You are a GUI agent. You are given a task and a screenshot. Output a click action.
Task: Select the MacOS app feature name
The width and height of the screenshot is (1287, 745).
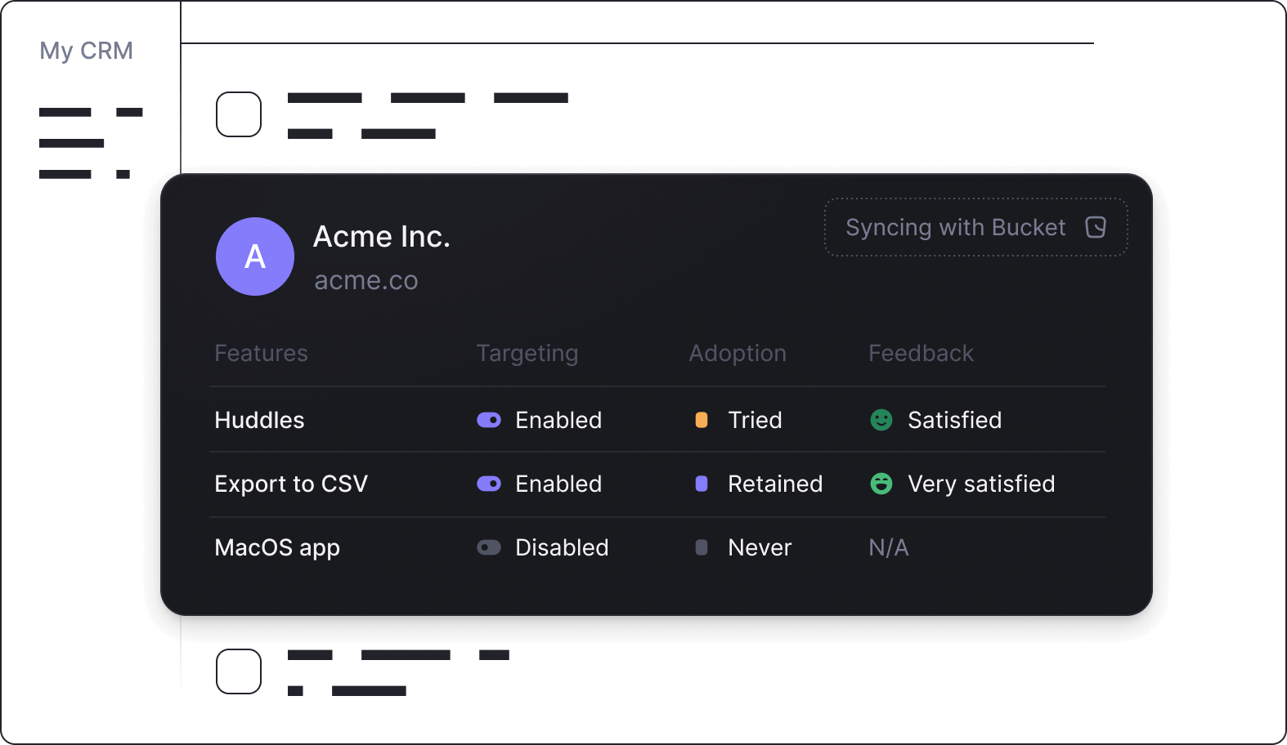coord(277,548)
